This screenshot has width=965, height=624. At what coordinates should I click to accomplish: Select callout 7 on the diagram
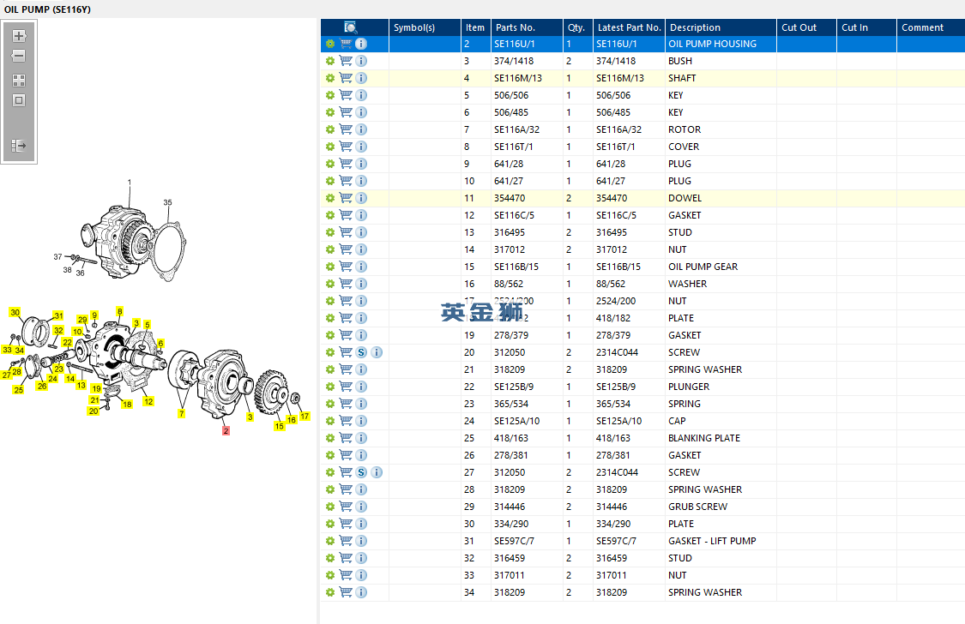(x=182, y=414)
